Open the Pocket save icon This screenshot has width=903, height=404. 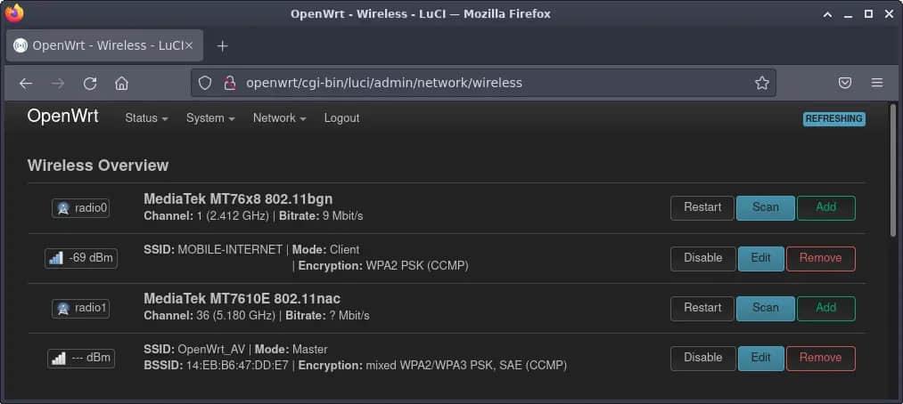coord(845,83)
